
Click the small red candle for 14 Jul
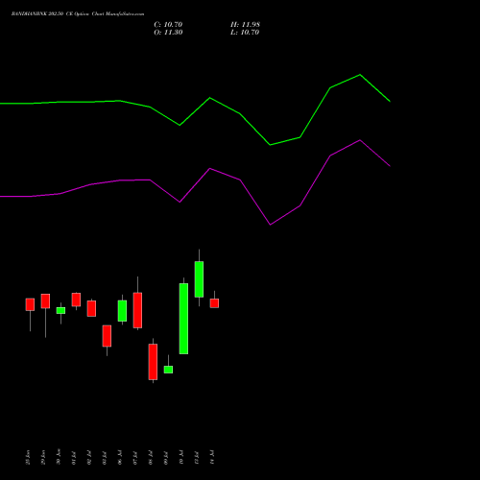tap(214, 303)
